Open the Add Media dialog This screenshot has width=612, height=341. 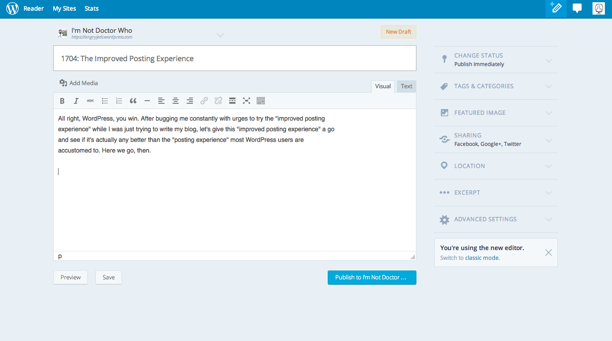click(x=78, y=83)
